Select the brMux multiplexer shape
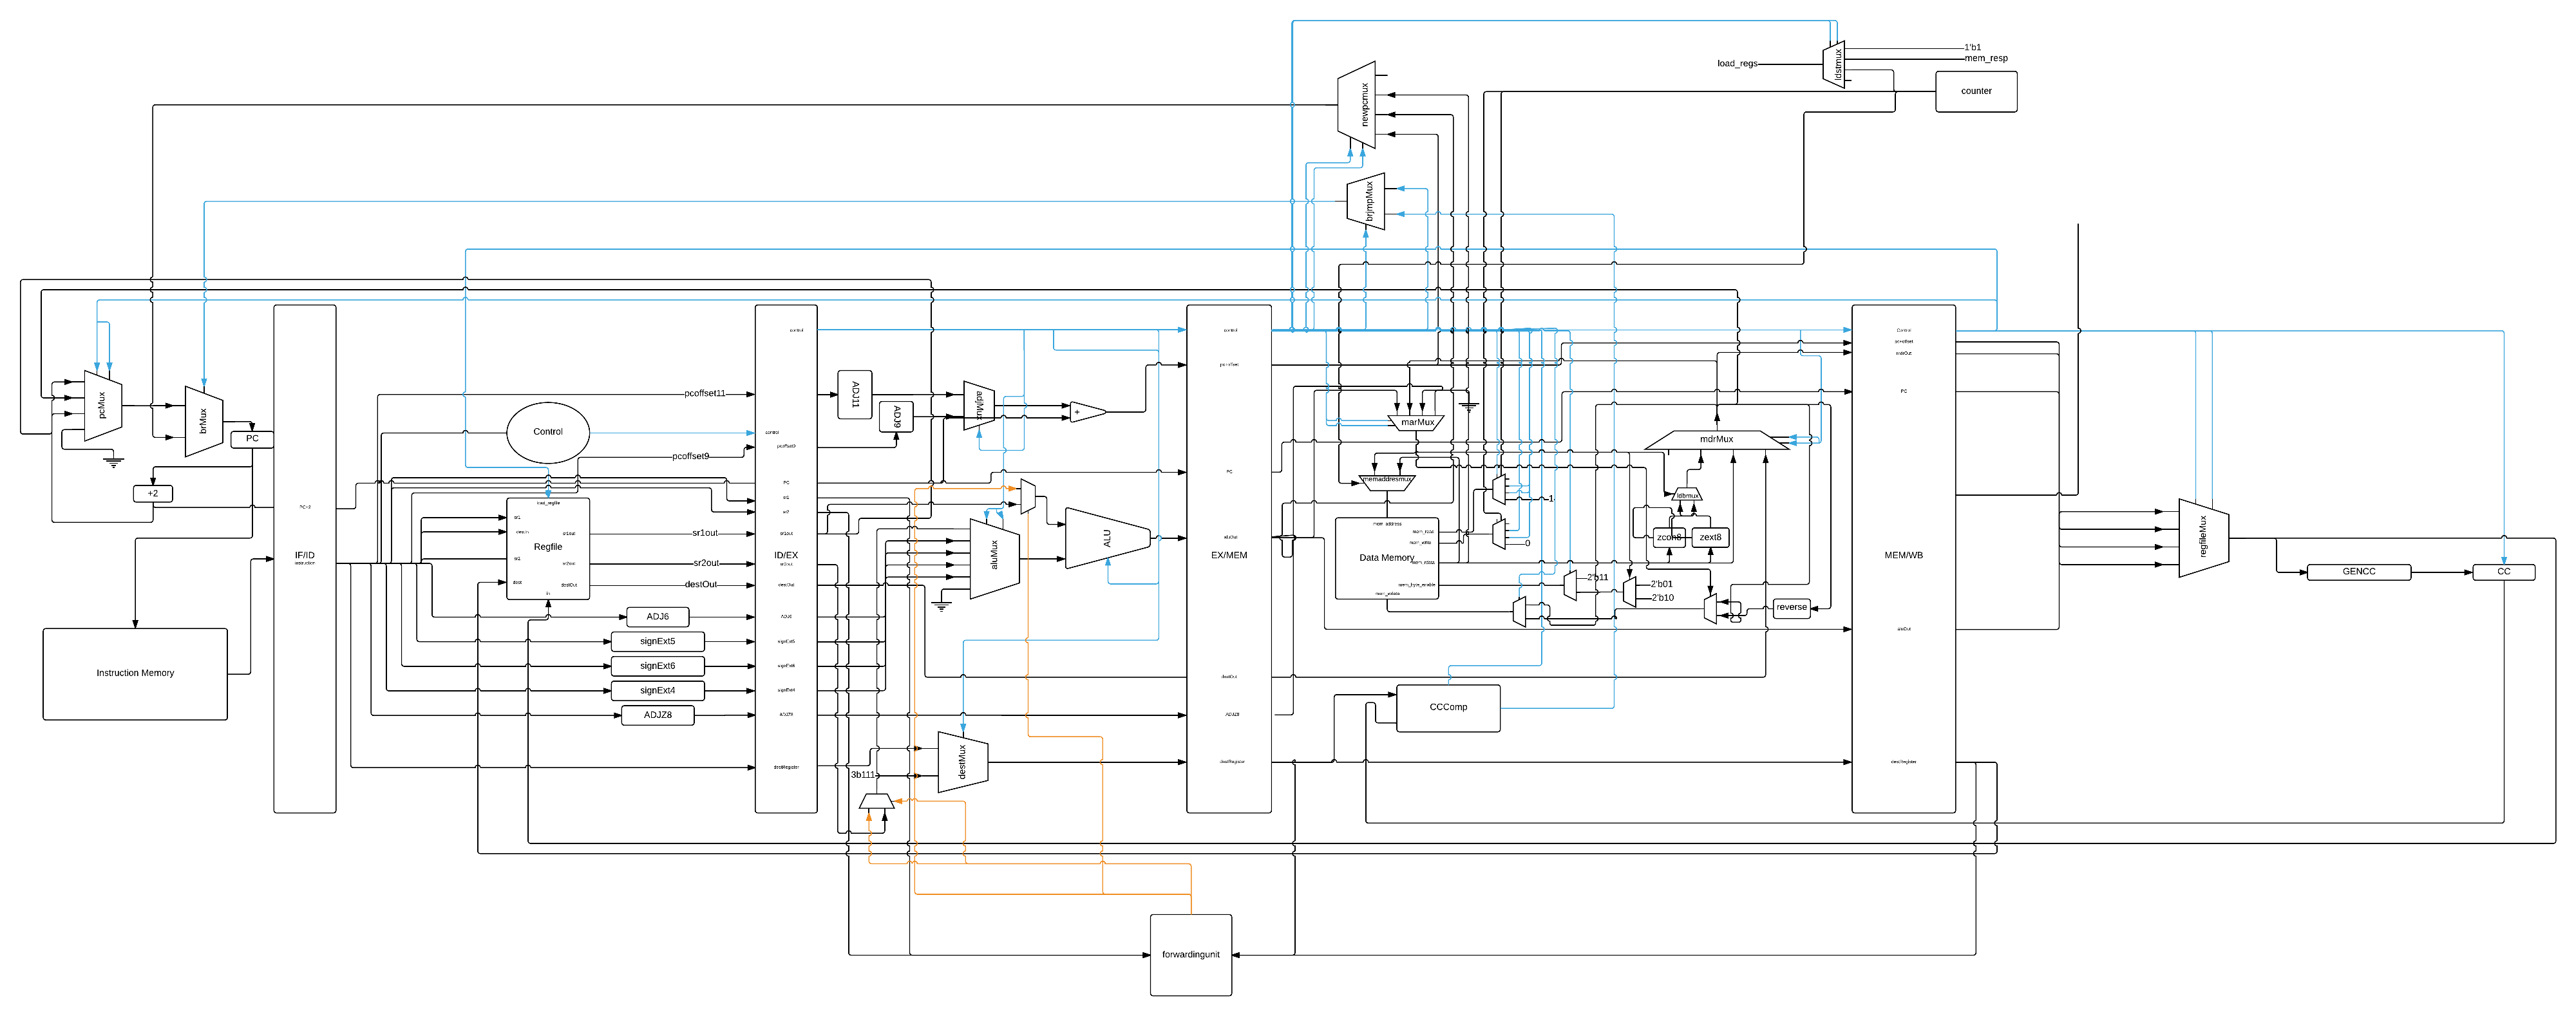Image resolution: width=2576 pixels, height=1016 pixels. (203, 421)
